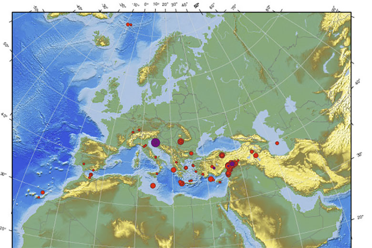Click the 30° latitude label on right edge
The height and width of the screenshot is (248, 372).
[x=360, y=156]
